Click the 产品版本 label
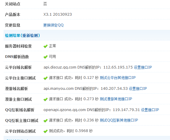The image size is (170, 140). coord(13,14)
